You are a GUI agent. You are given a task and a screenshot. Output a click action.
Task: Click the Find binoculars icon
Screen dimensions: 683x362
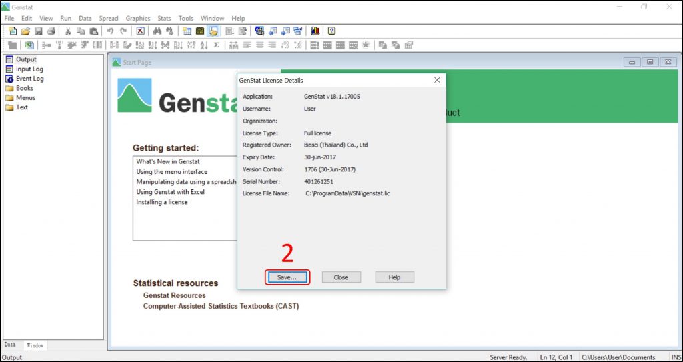(157, 31)
